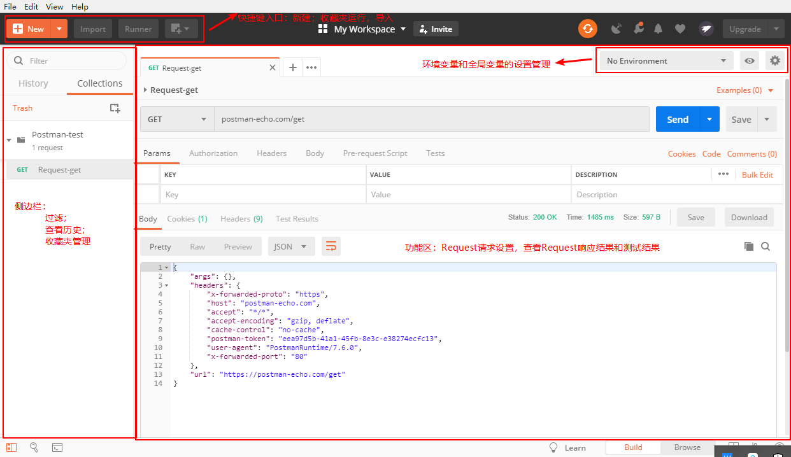Open the My Workspace dropdown
791x457 pixels.
370,29
